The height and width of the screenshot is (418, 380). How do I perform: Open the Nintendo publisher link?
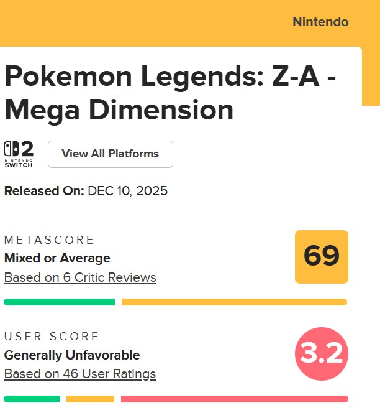click(320, 22)
